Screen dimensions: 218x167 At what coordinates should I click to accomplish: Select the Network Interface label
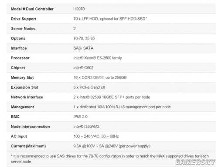(x=27, y=97)
